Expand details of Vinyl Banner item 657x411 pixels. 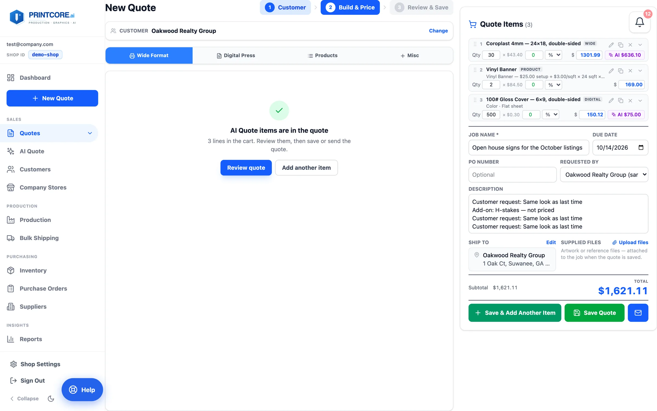[640, 71]
